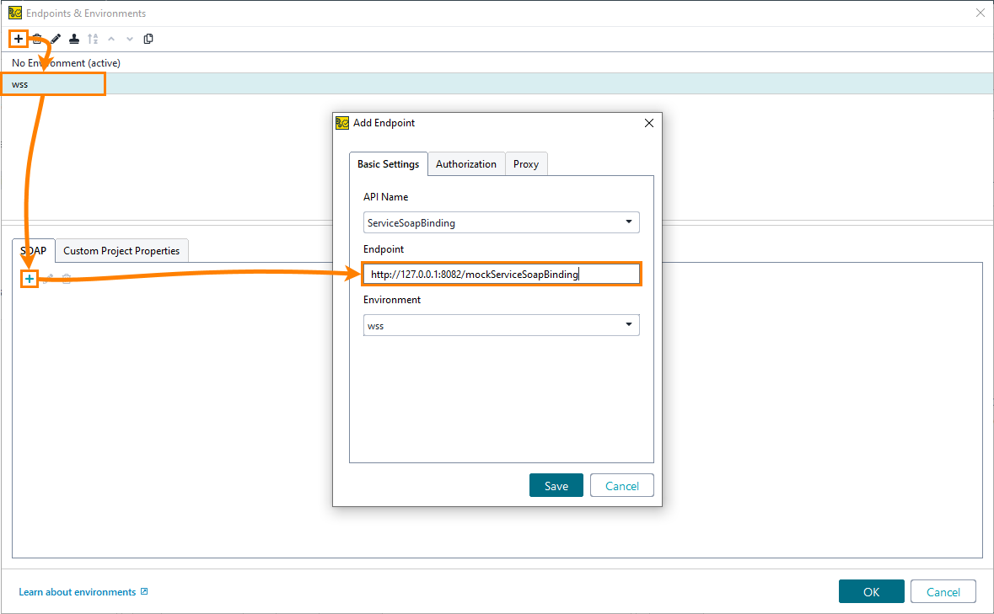
Task: Click the edit endpoint pencil icon
Action: click(x=48, y=279)
